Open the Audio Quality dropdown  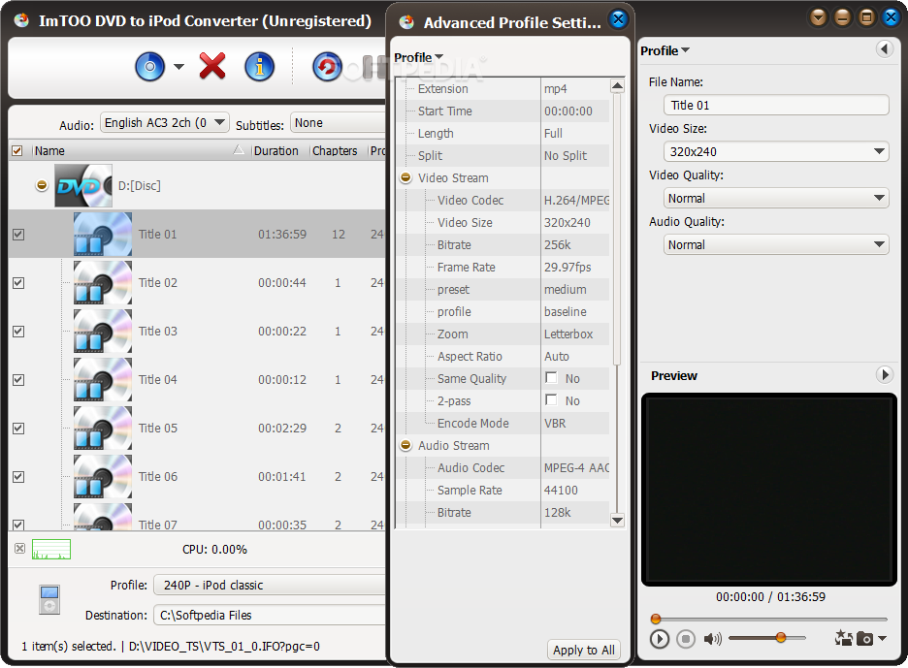(x=776, y=245)
